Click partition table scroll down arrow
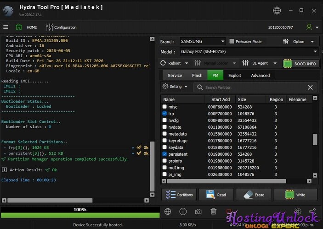Viewport: 323px width, 229px height. pyautogui.click(x=315, y=175)
